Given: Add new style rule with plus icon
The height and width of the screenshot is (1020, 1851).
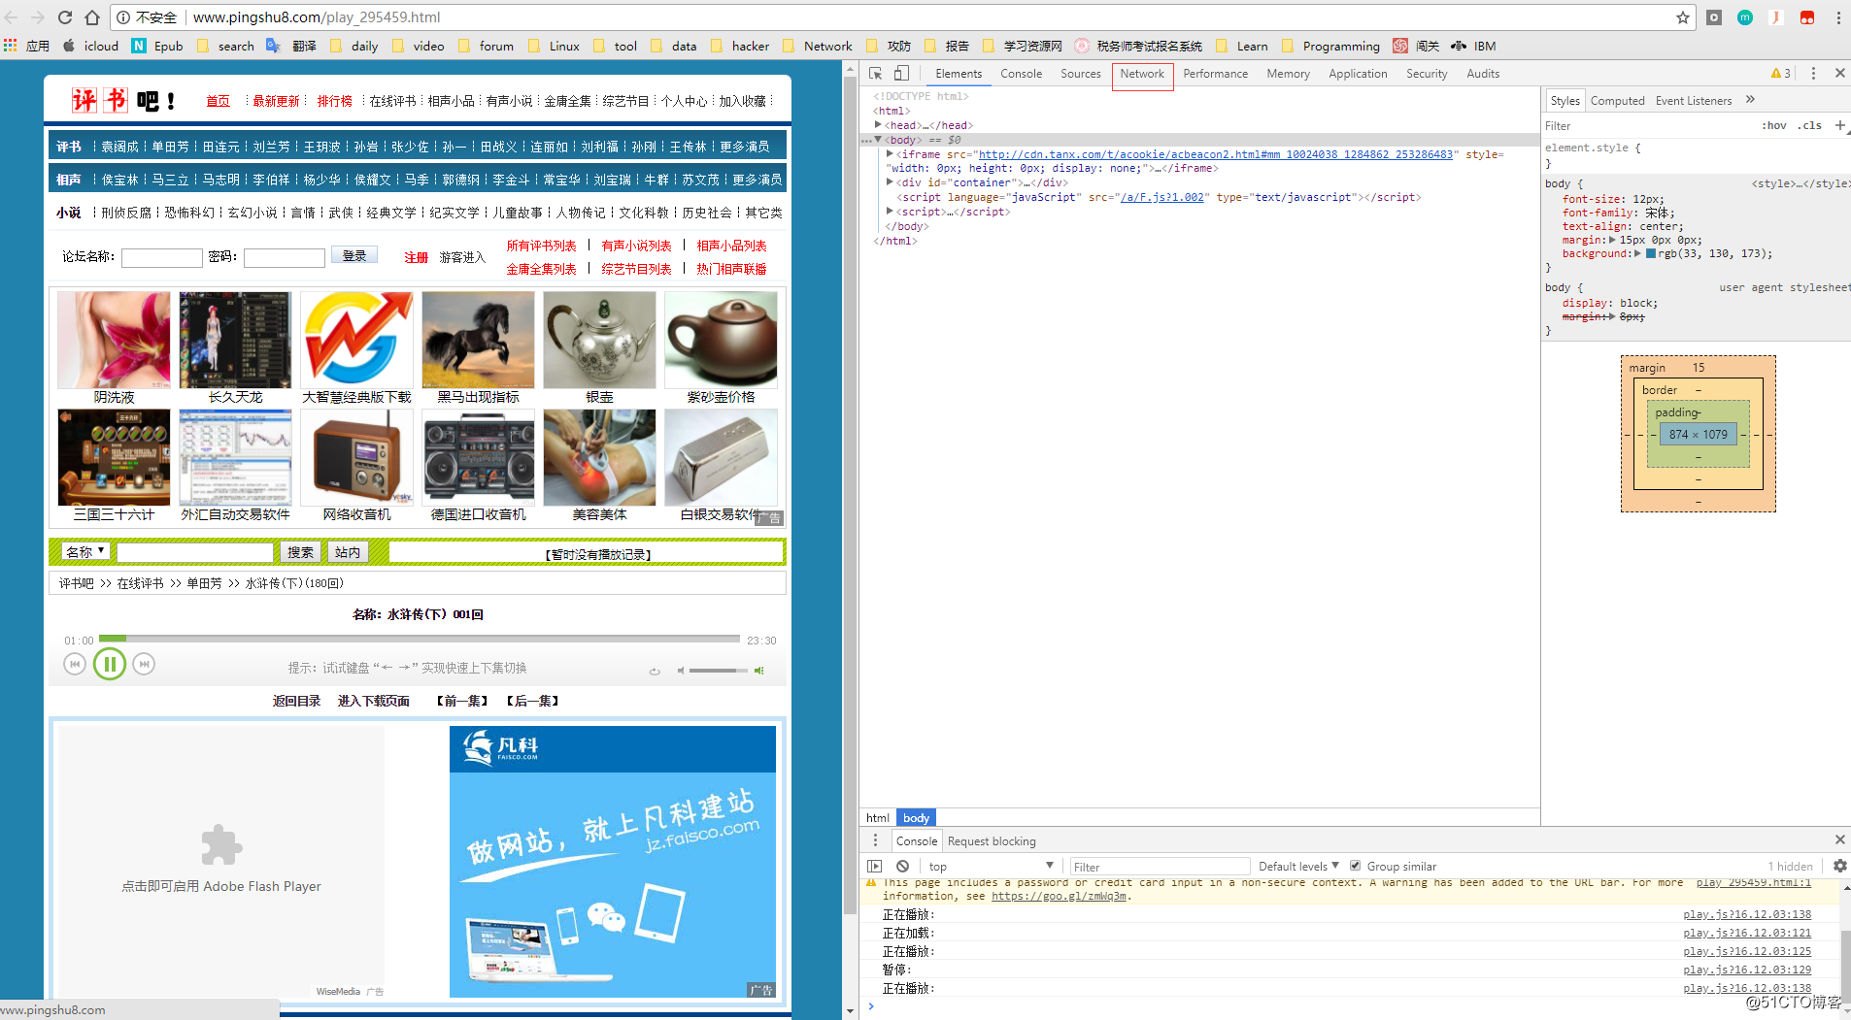Looking at the screenshot, I should click(1839, 125).
